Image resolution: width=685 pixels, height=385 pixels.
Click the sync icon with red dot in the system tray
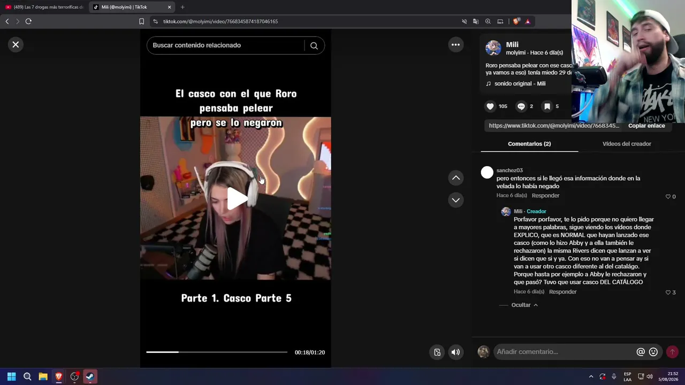[603, 376]
